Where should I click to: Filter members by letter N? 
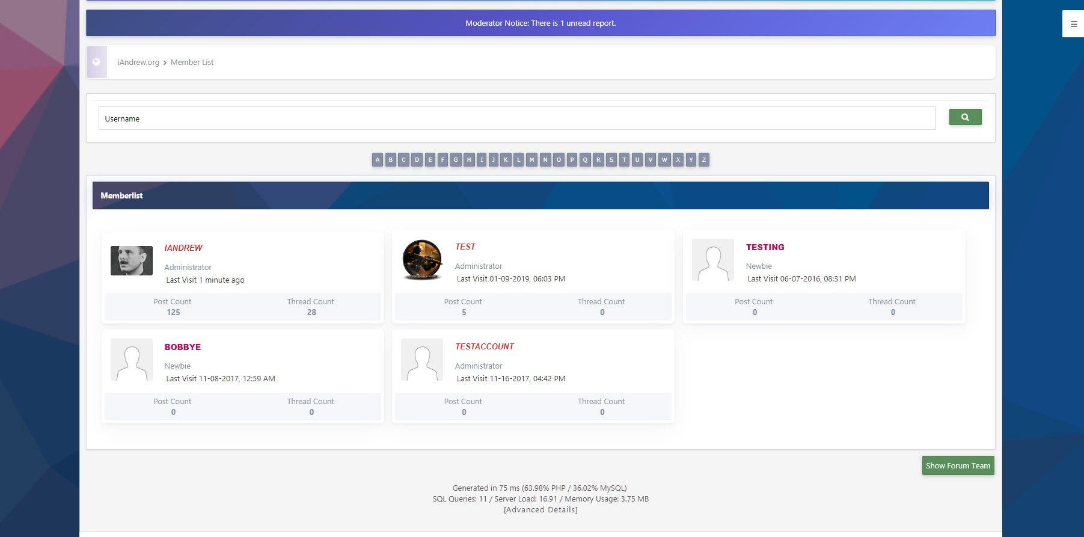(x=545, y=160)
